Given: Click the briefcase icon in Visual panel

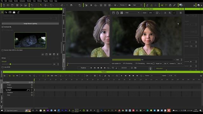Looking at the screenshot, I should pos(14,12).
